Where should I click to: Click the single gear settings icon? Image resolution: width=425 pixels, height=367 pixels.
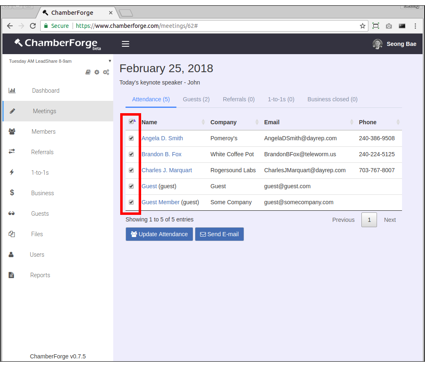(97, 72)
